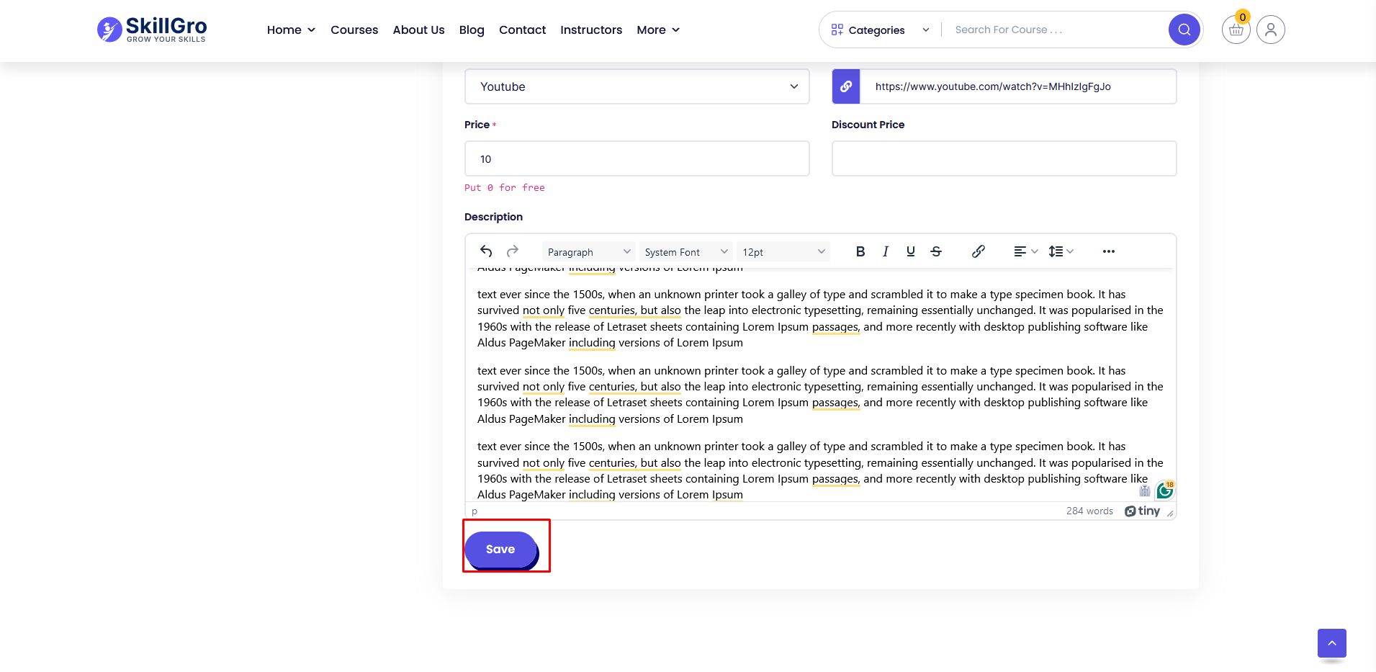Screen dimensions: 1376x672
Task: Toggle bold formatting
Action: click(x=860, y=251)
